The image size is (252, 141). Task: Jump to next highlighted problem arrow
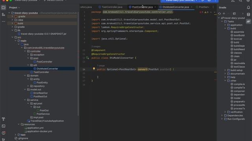[214, 12]
